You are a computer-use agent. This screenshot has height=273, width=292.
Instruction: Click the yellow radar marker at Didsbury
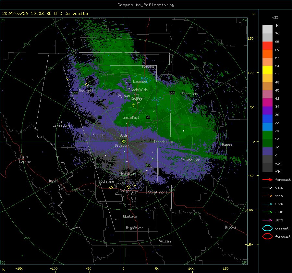(124, 142)
